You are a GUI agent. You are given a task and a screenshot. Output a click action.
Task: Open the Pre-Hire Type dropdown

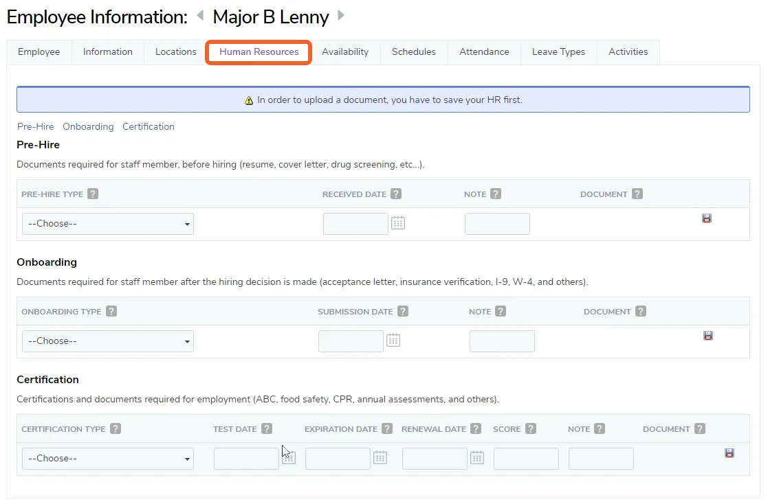point(108,224)
